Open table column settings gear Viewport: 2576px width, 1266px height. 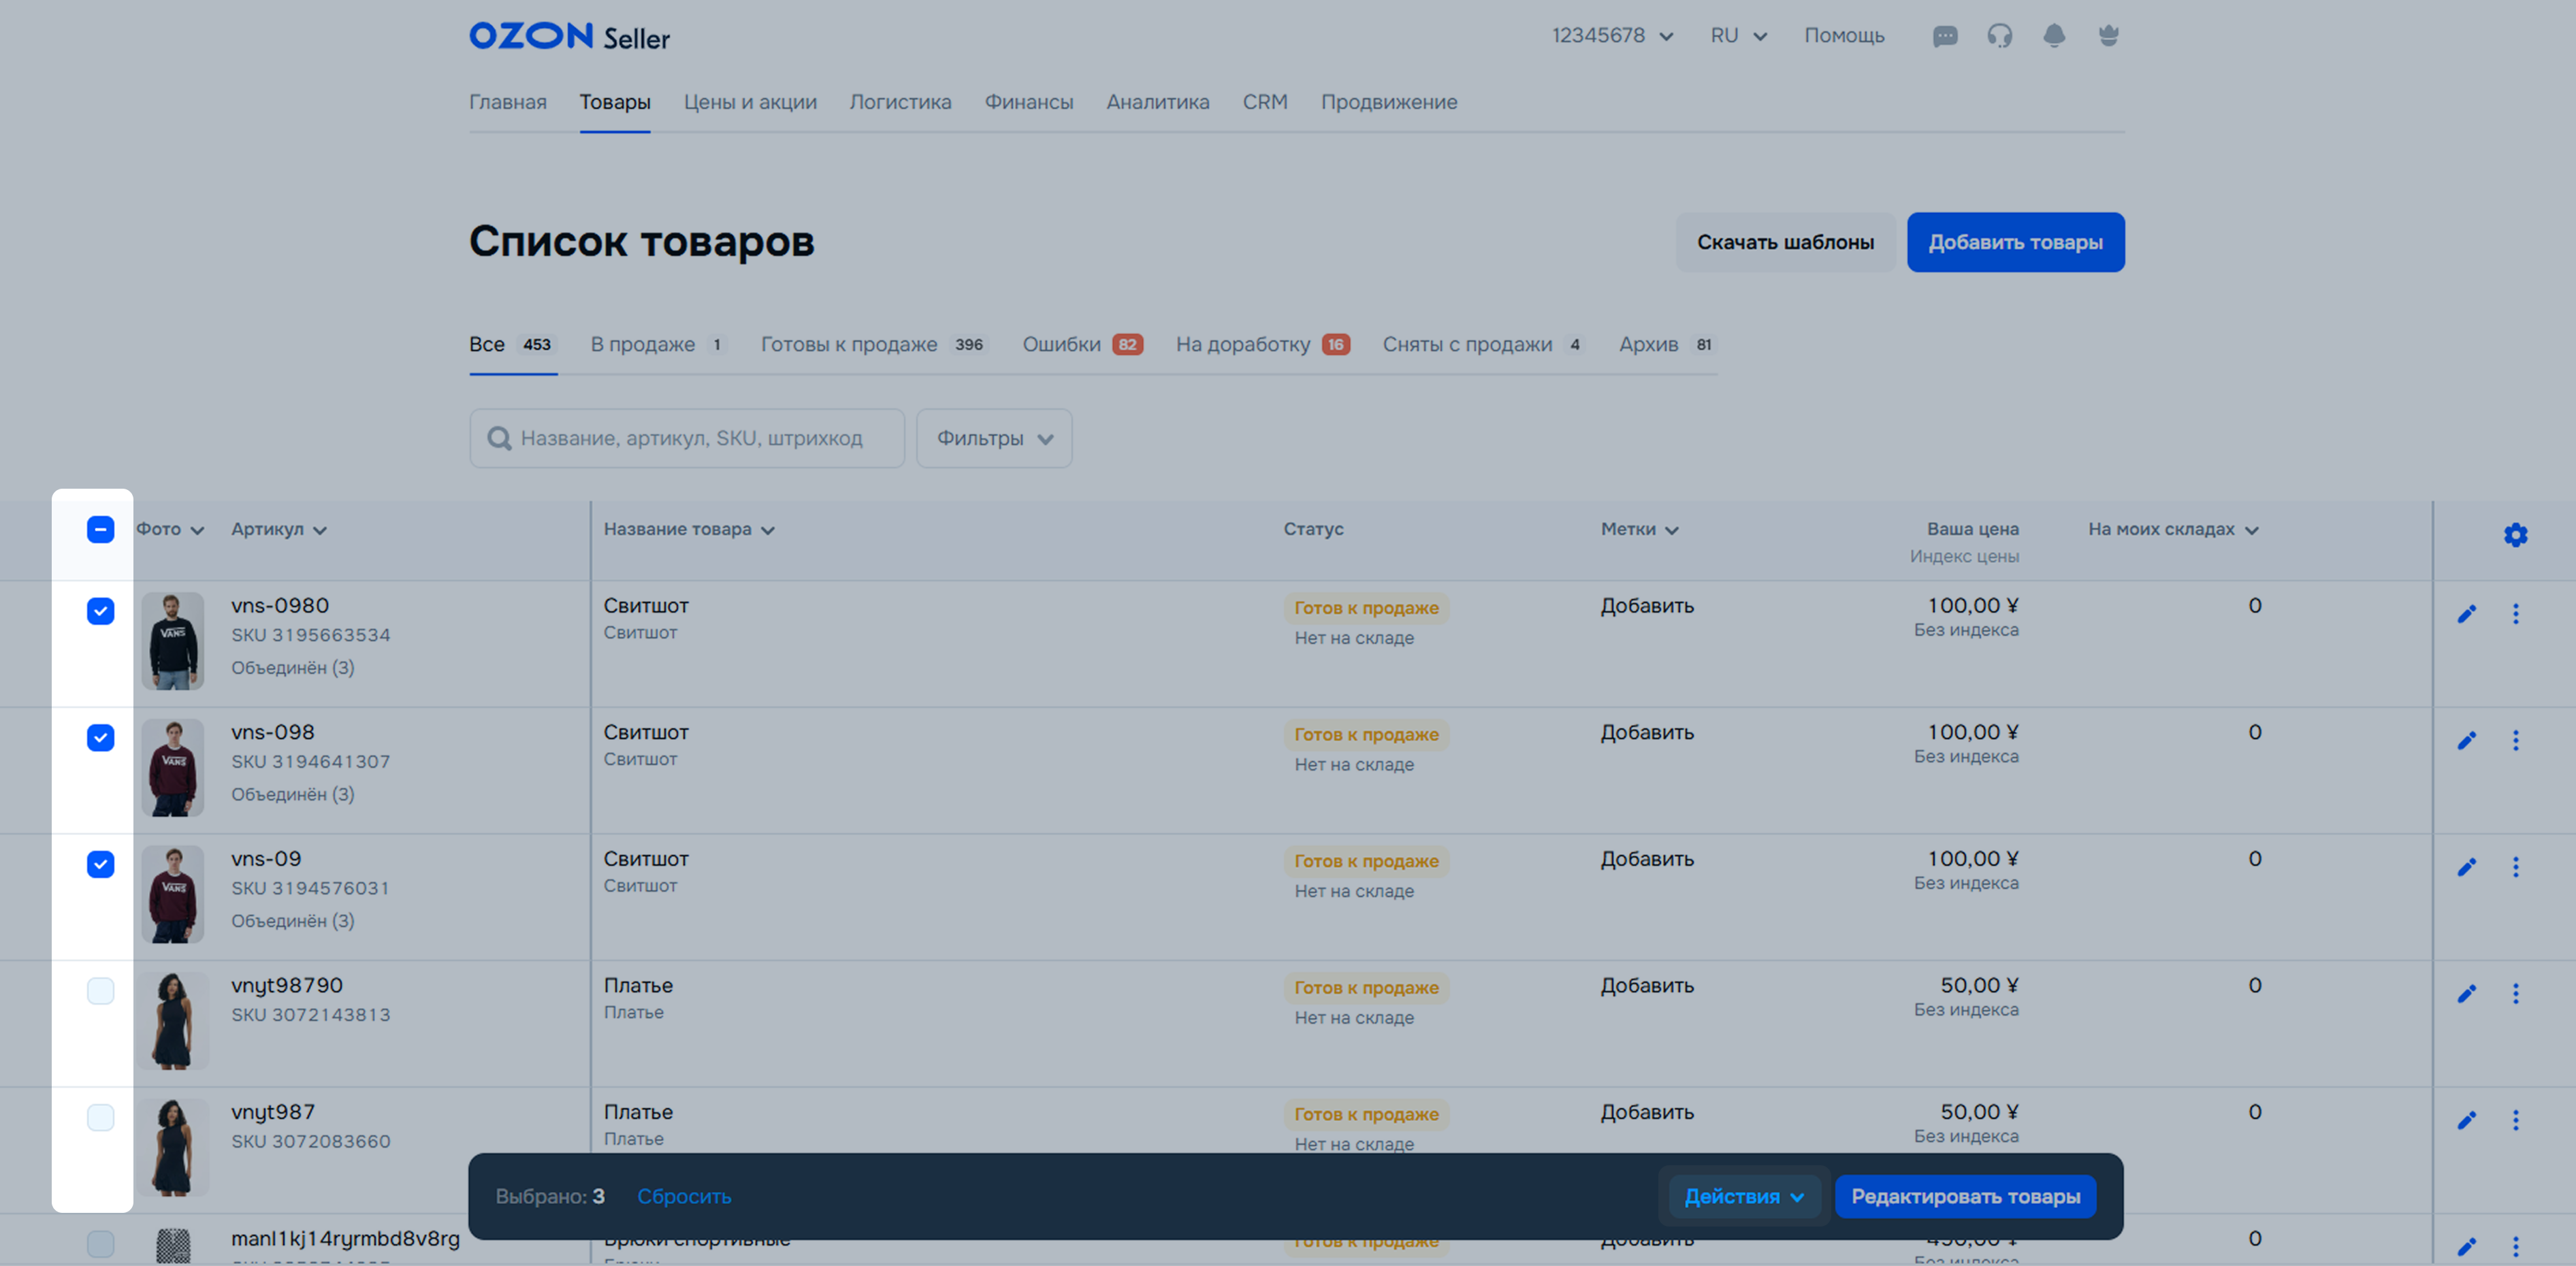pyautogui.click(x=2515, y=535)
